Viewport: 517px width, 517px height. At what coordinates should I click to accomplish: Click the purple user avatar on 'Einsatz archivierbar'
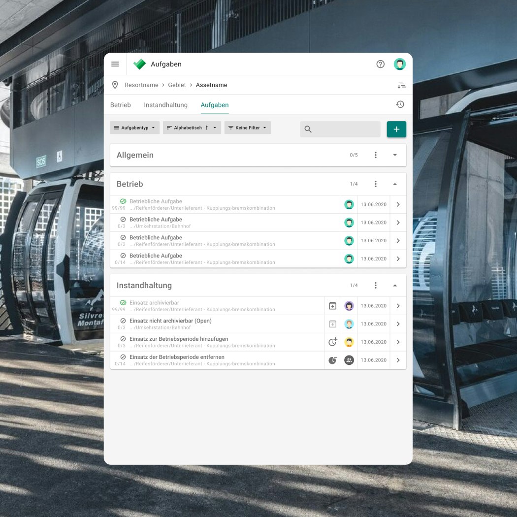click(x=349, y=305)
